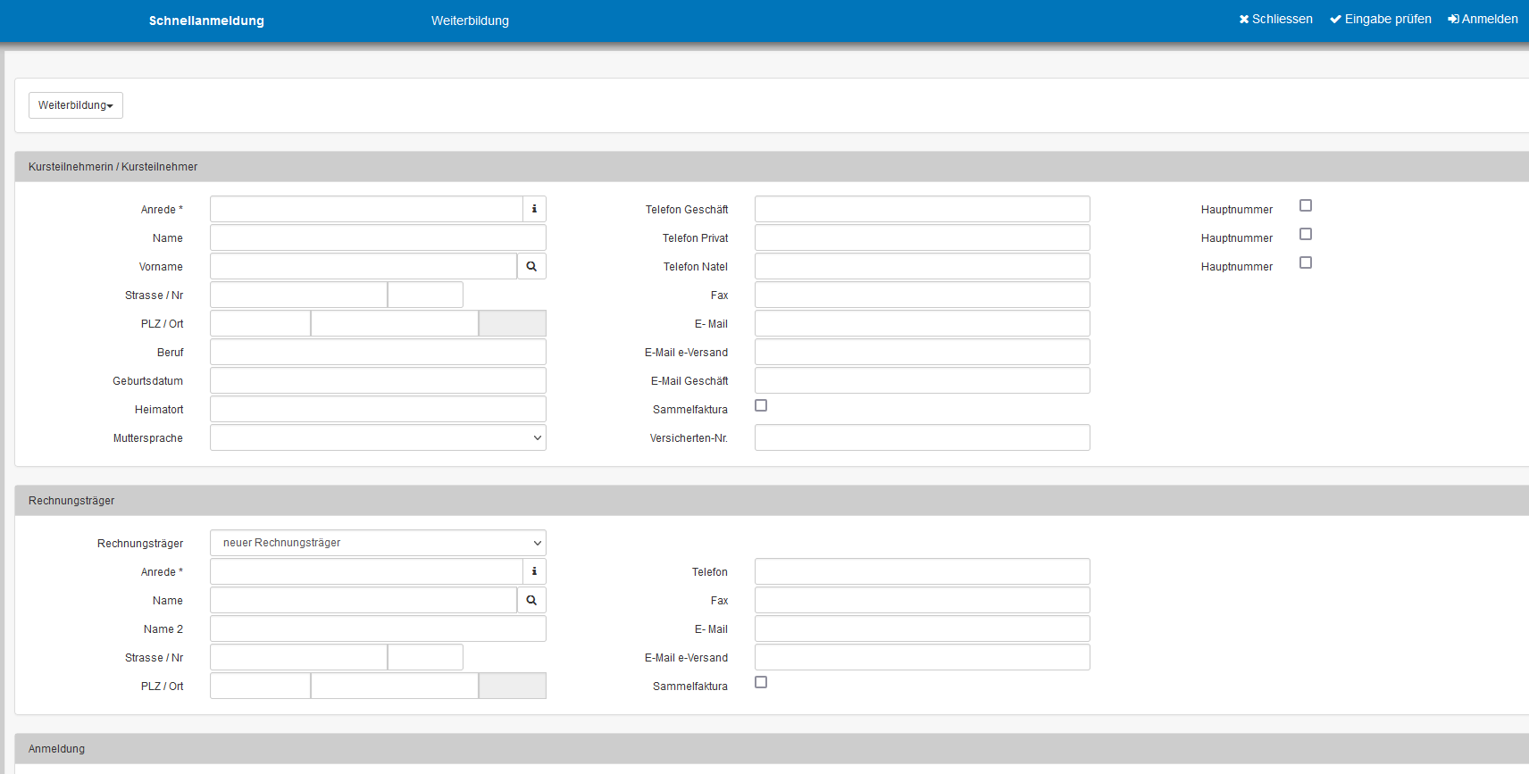Image resolution: width=1529 pixels, height=774 pixels.
Task: Enable Sammelfaktura for the Kursteilnehmer
Action: 761,405
